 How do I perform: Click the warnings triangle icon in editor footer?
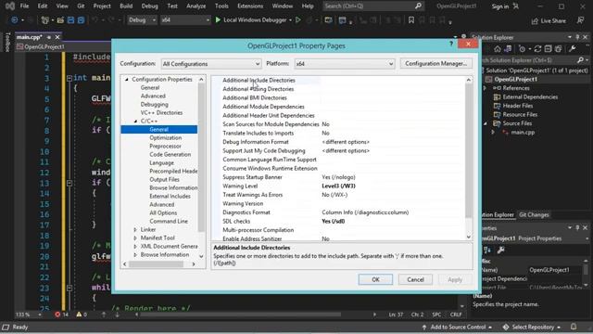[x=79, y=315]
